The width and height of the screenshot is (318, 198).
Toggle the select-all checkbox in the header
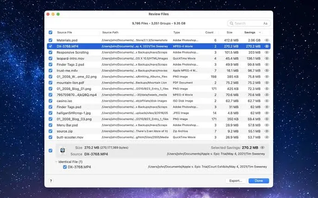(50, 32)
